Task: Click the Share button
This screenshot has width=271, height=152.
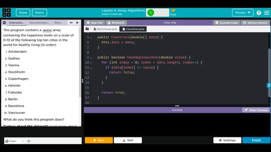Action: point(23,13)
